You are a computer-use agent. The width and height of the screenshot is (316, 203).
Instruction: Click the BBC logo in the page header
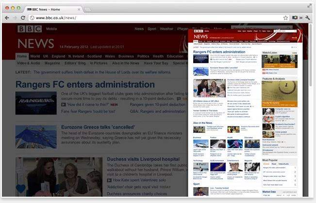coord(30,29)
